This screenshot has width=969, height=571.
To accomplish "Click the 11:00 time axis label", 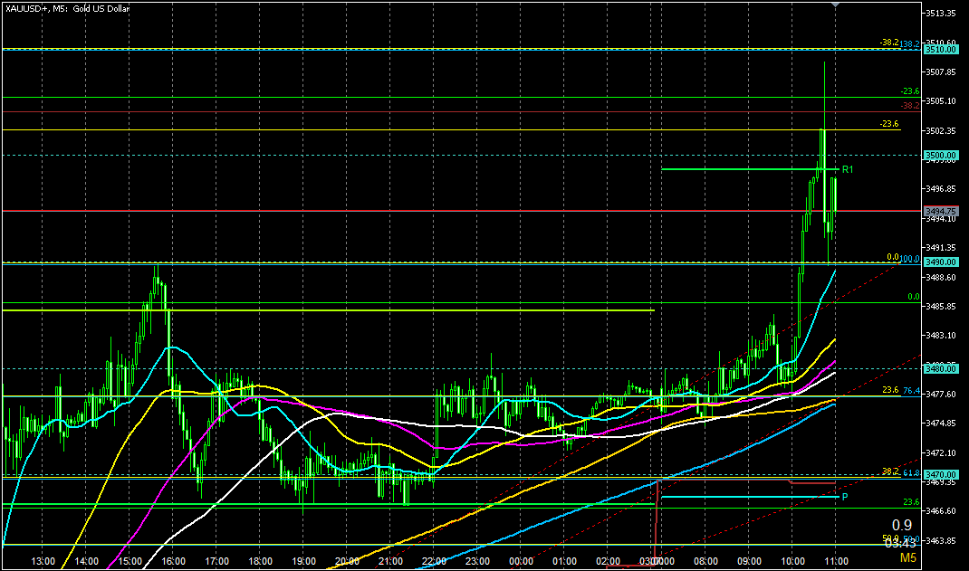I will (x=836, y=561).
